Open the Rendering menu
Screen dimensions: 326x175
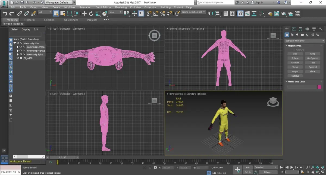pyautogui.click(x=121, y=7)
